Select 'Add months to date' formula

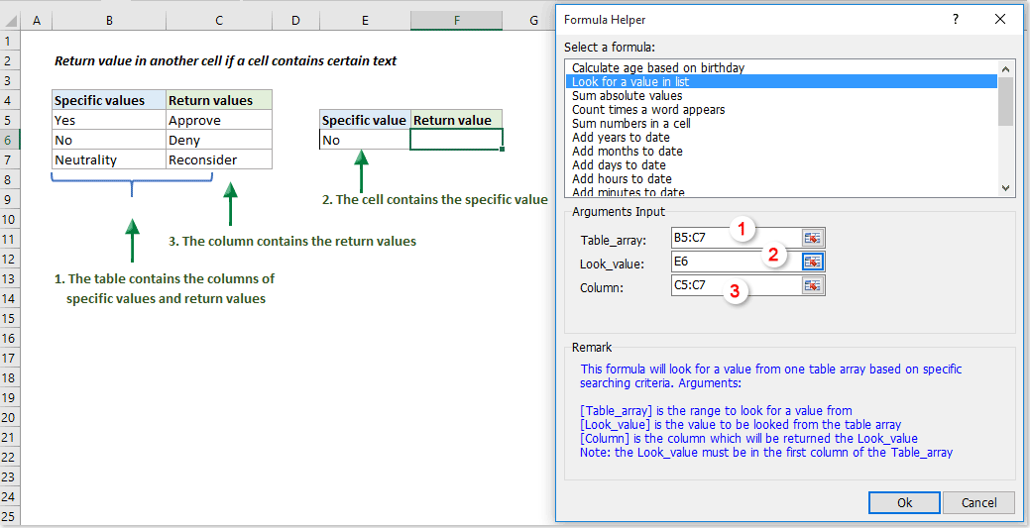coord(781,151)
